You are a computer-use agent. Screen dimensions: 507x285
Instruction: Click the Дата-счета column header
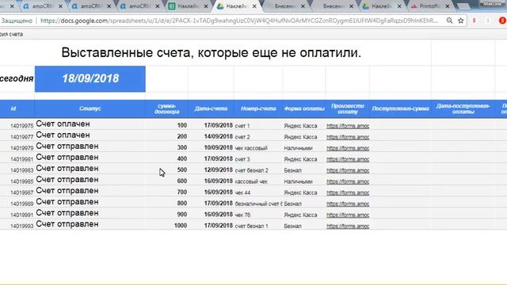(x=211, y=108)
